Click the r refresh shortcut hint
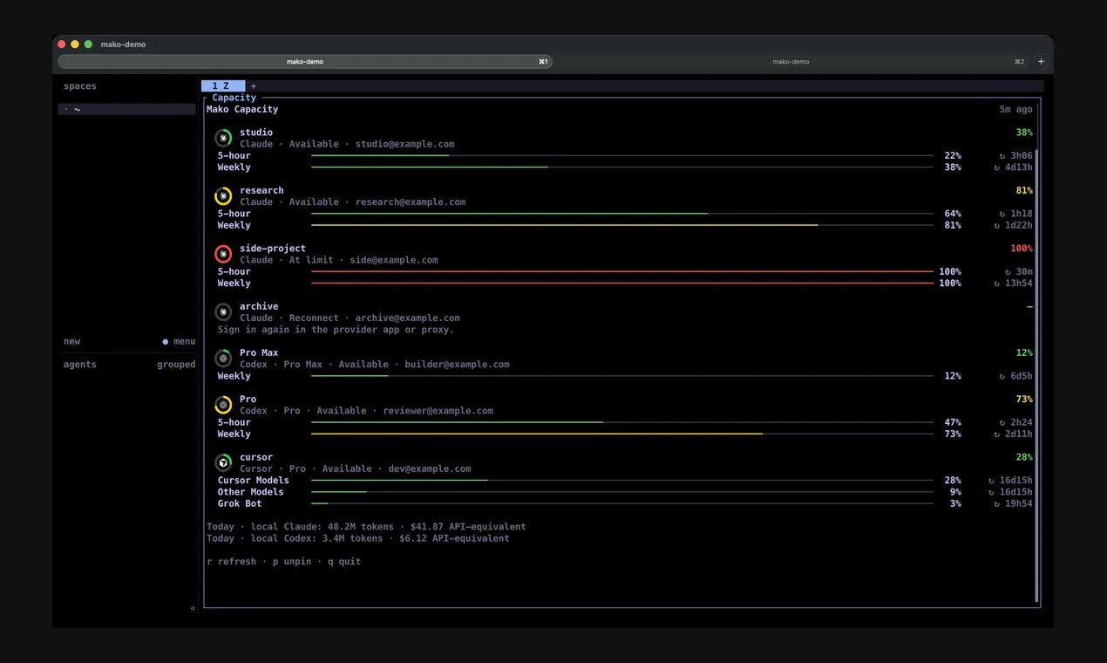 tap(232, 562)
